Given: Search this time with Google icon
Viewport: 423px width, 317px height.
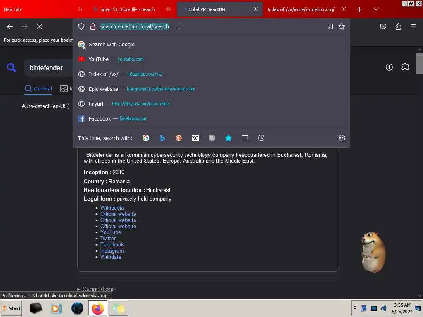Looking at the screenshot, I should [146, 138].
